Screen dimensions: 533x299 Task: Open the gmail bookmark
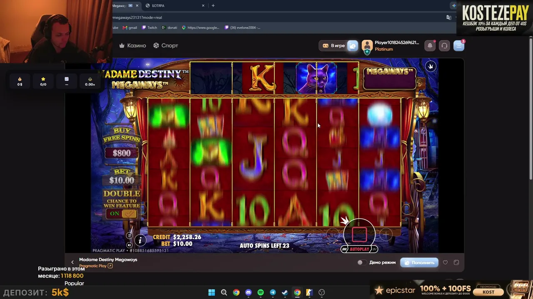tap(130, 28)
